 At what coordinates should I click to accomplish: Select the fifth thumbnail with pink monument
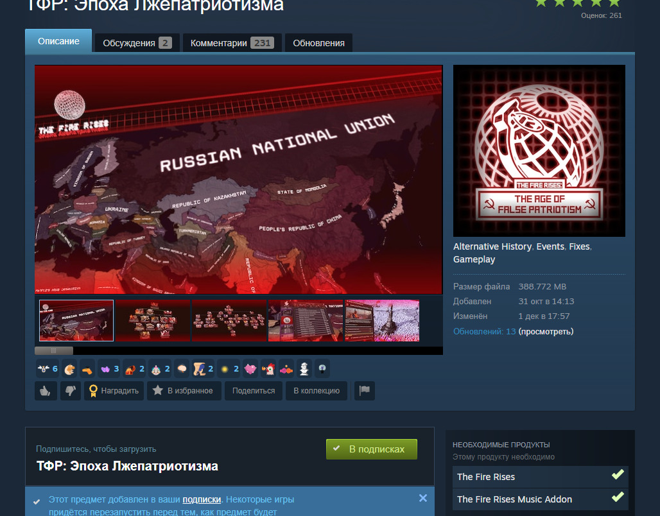[x=382, y=320]
